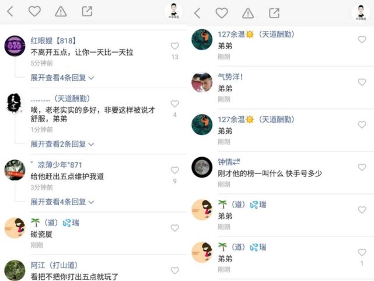Tap the heart icon in the right header
The image size is (374, 281).
click(222, 13)
